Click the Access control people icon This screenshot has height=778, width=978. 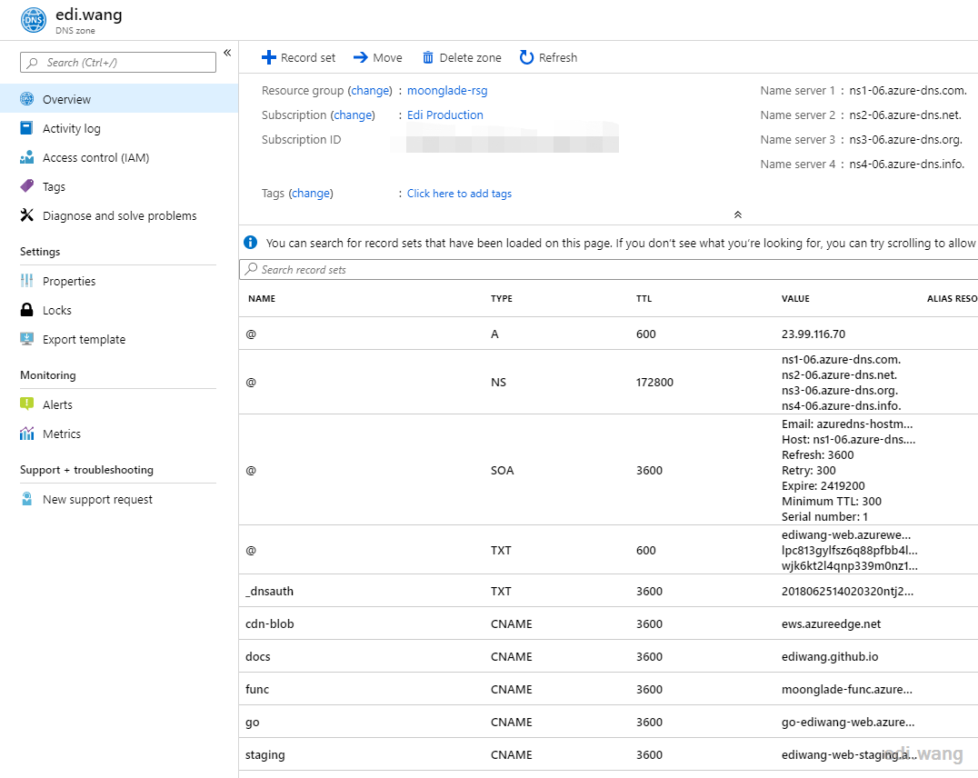27,157
